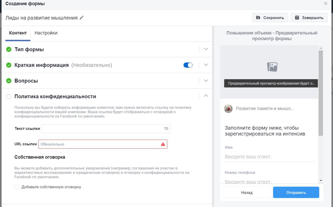333x207 pixels.
Task: Focus the Текст ссылки input field
Action: click(x=106, y=129)
